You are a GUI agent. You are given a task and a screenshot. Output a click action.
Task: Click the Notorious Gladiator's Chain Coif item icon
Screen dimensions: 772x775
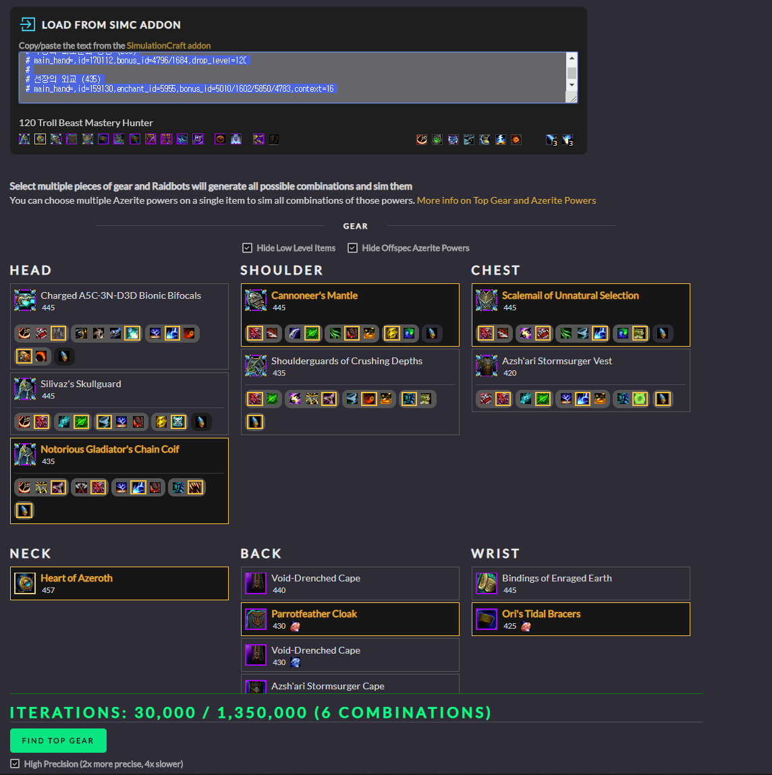(25, 454)
